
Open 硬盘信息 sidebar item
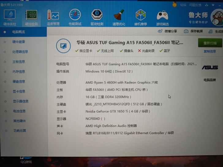tap(19, 81)
